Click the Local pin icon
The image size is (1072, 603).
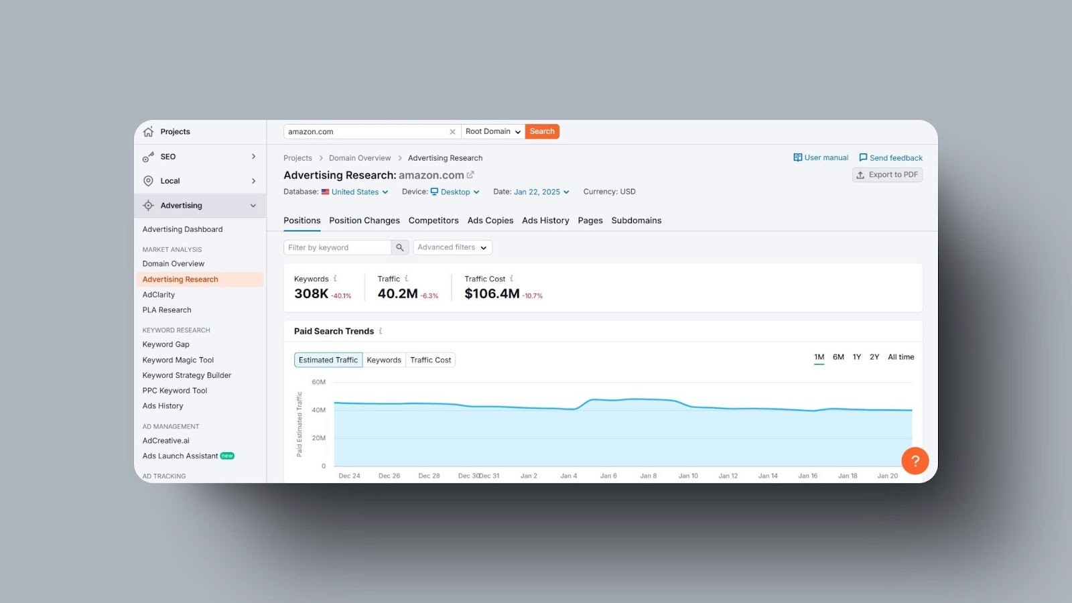148,181
